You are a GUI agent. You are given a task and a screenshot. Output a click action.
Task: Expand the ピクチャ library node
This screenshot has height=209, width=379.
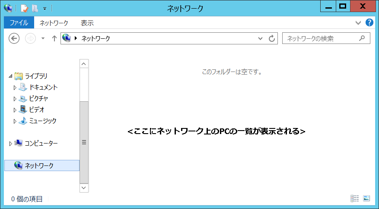click(15, 99)
